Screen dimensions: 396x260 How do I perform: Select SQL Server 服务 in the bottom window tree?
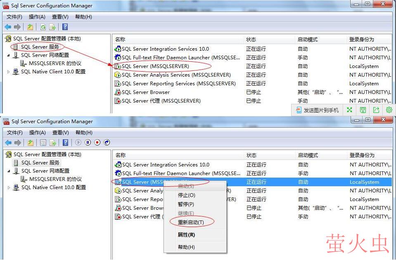pos(40,162)
